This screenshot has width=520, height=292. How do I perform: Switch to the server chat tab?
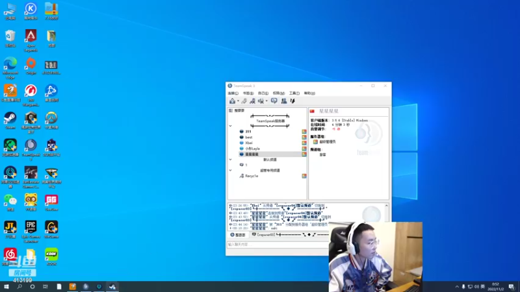pos(238,235)
